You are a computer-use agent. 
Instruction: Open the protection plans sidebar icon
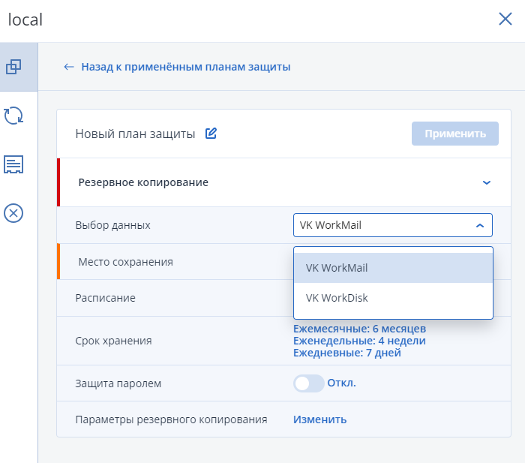coord(13,67)
